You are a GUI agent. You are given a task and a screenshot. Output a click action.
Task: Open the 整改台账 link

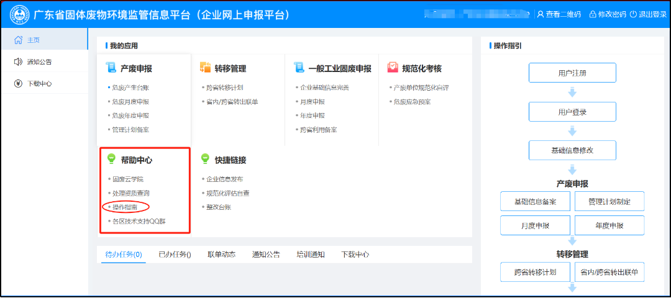[219, 207]
